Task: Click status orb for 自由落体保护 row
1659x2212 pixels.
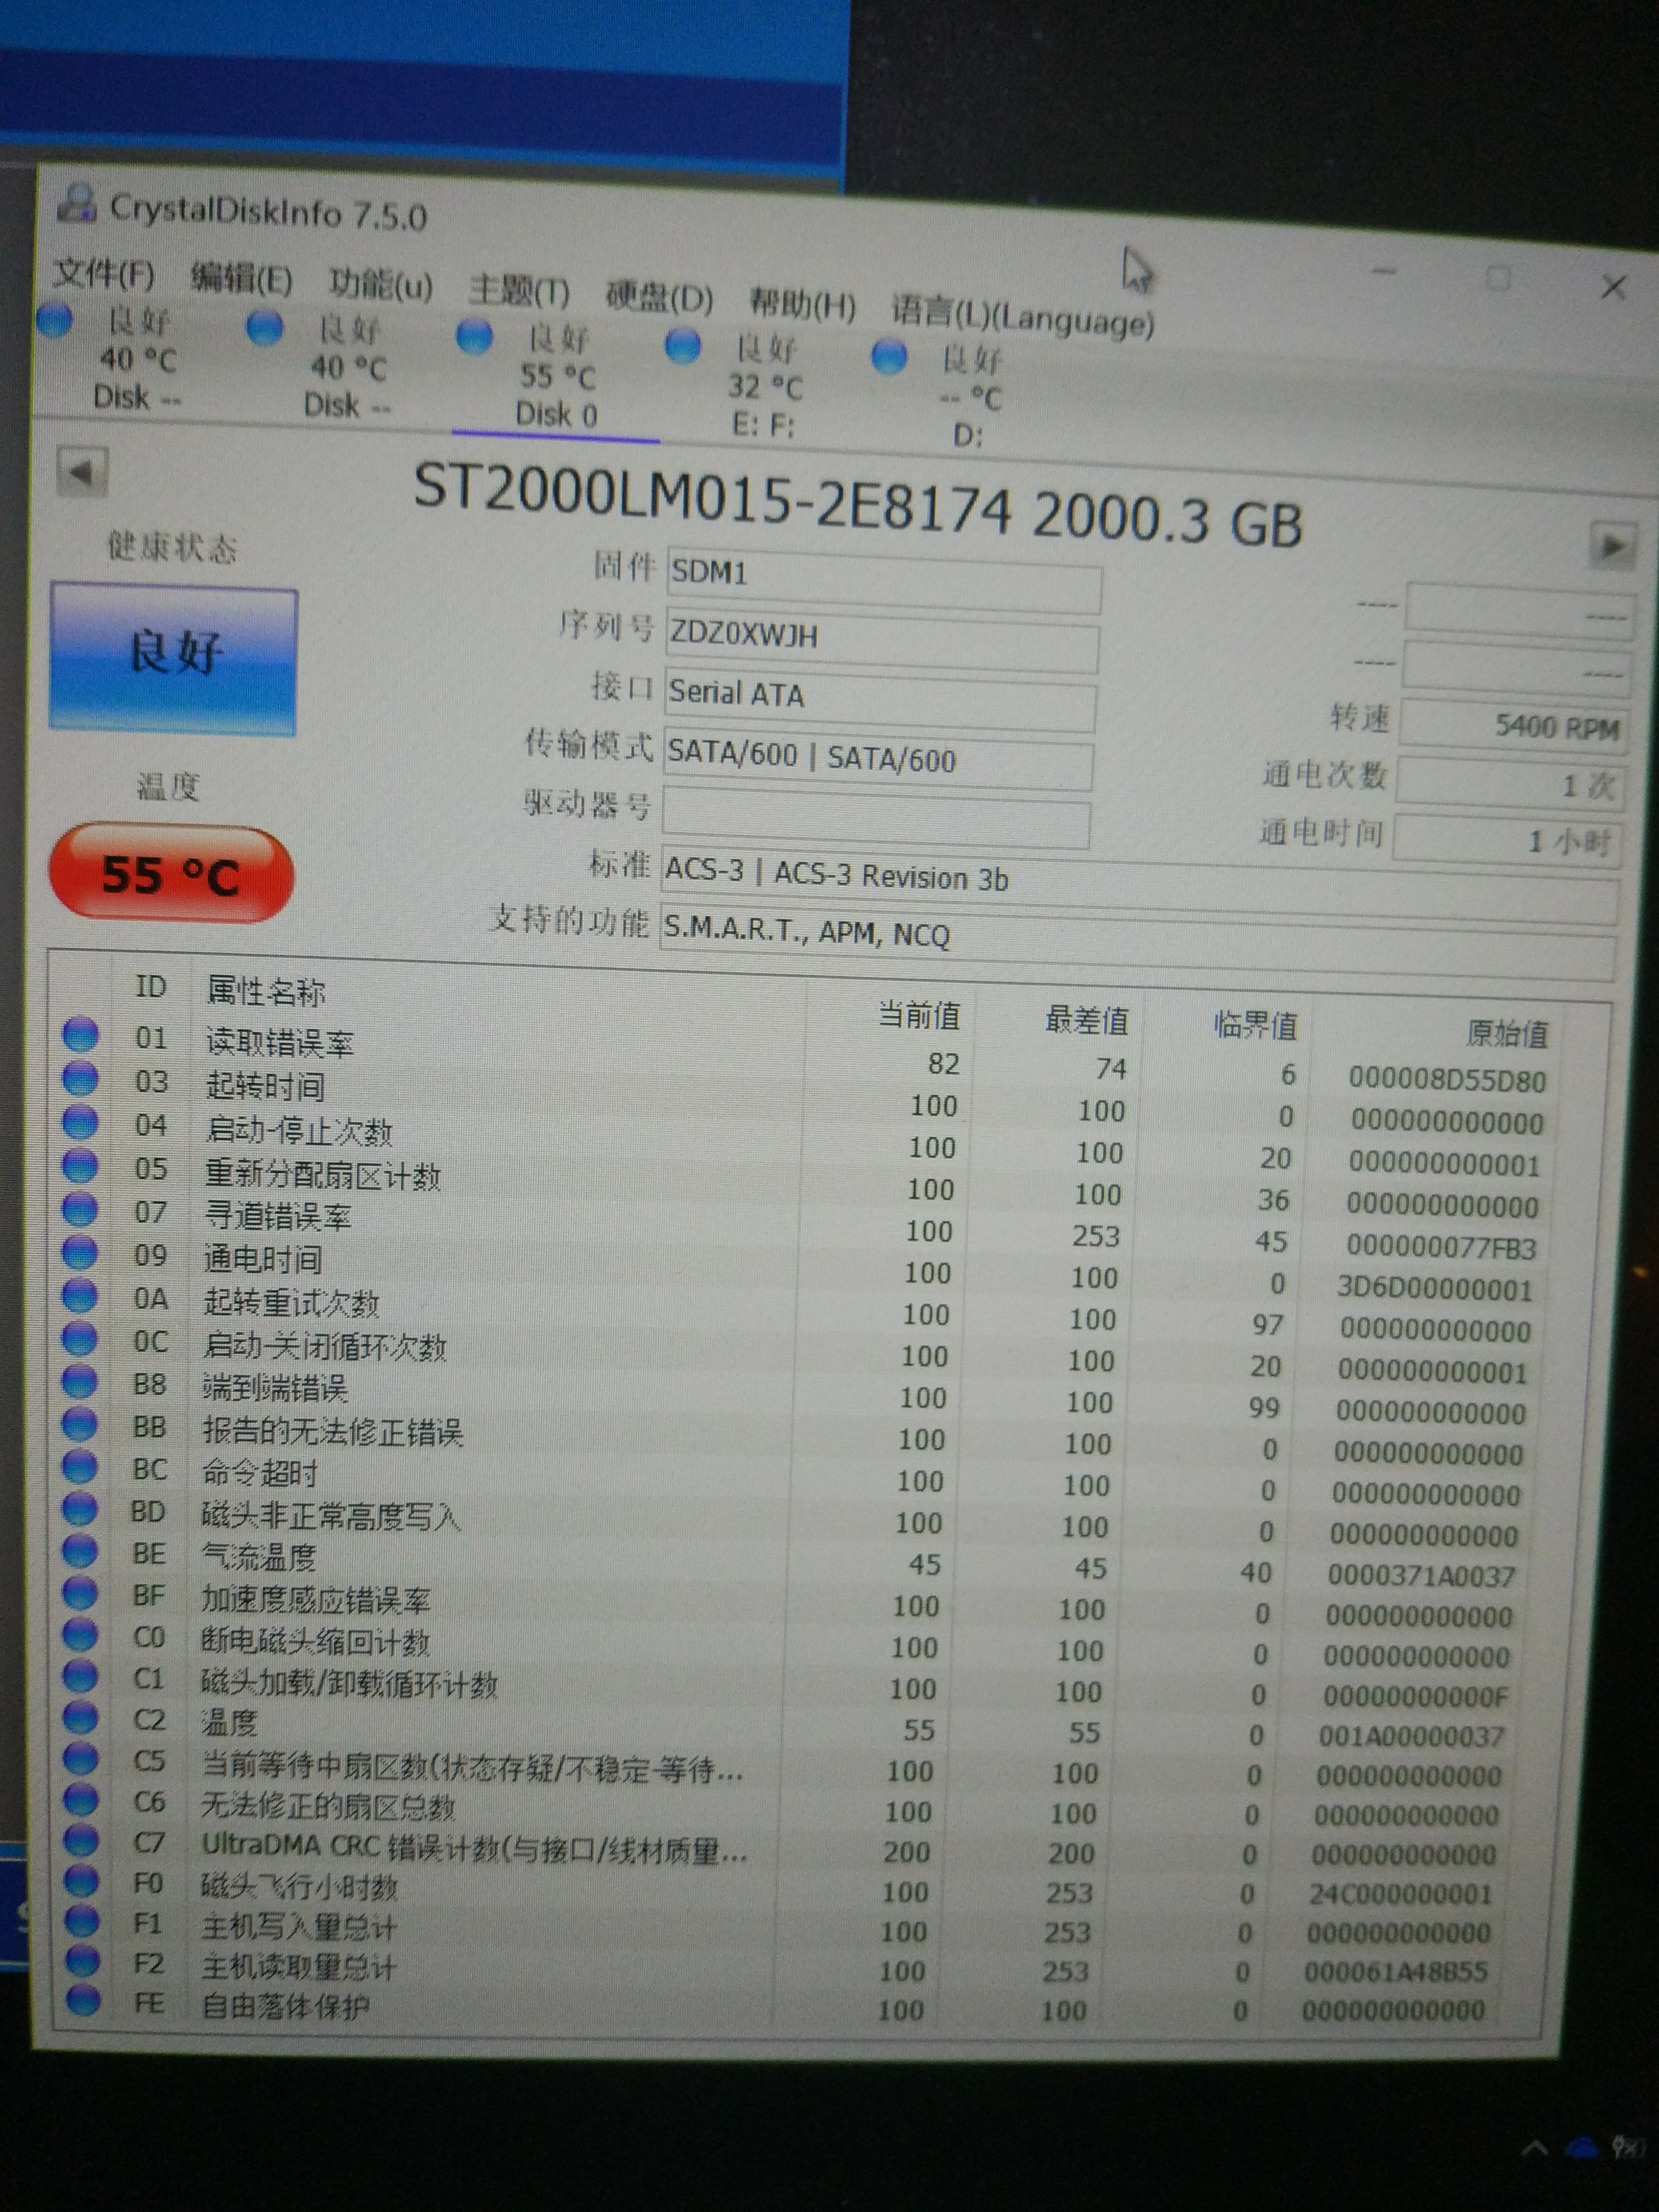Action: pos(82,2000)
